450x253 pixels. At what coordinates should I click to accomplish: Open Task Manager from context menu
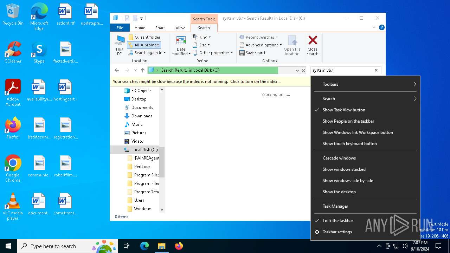click(365, 206)
